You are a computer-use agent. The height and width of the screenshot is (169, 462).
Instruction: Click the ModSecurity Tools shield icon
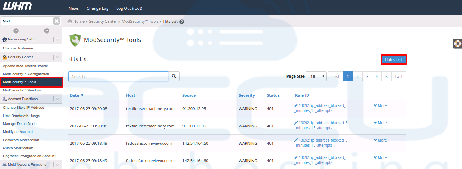pos(75,40)
